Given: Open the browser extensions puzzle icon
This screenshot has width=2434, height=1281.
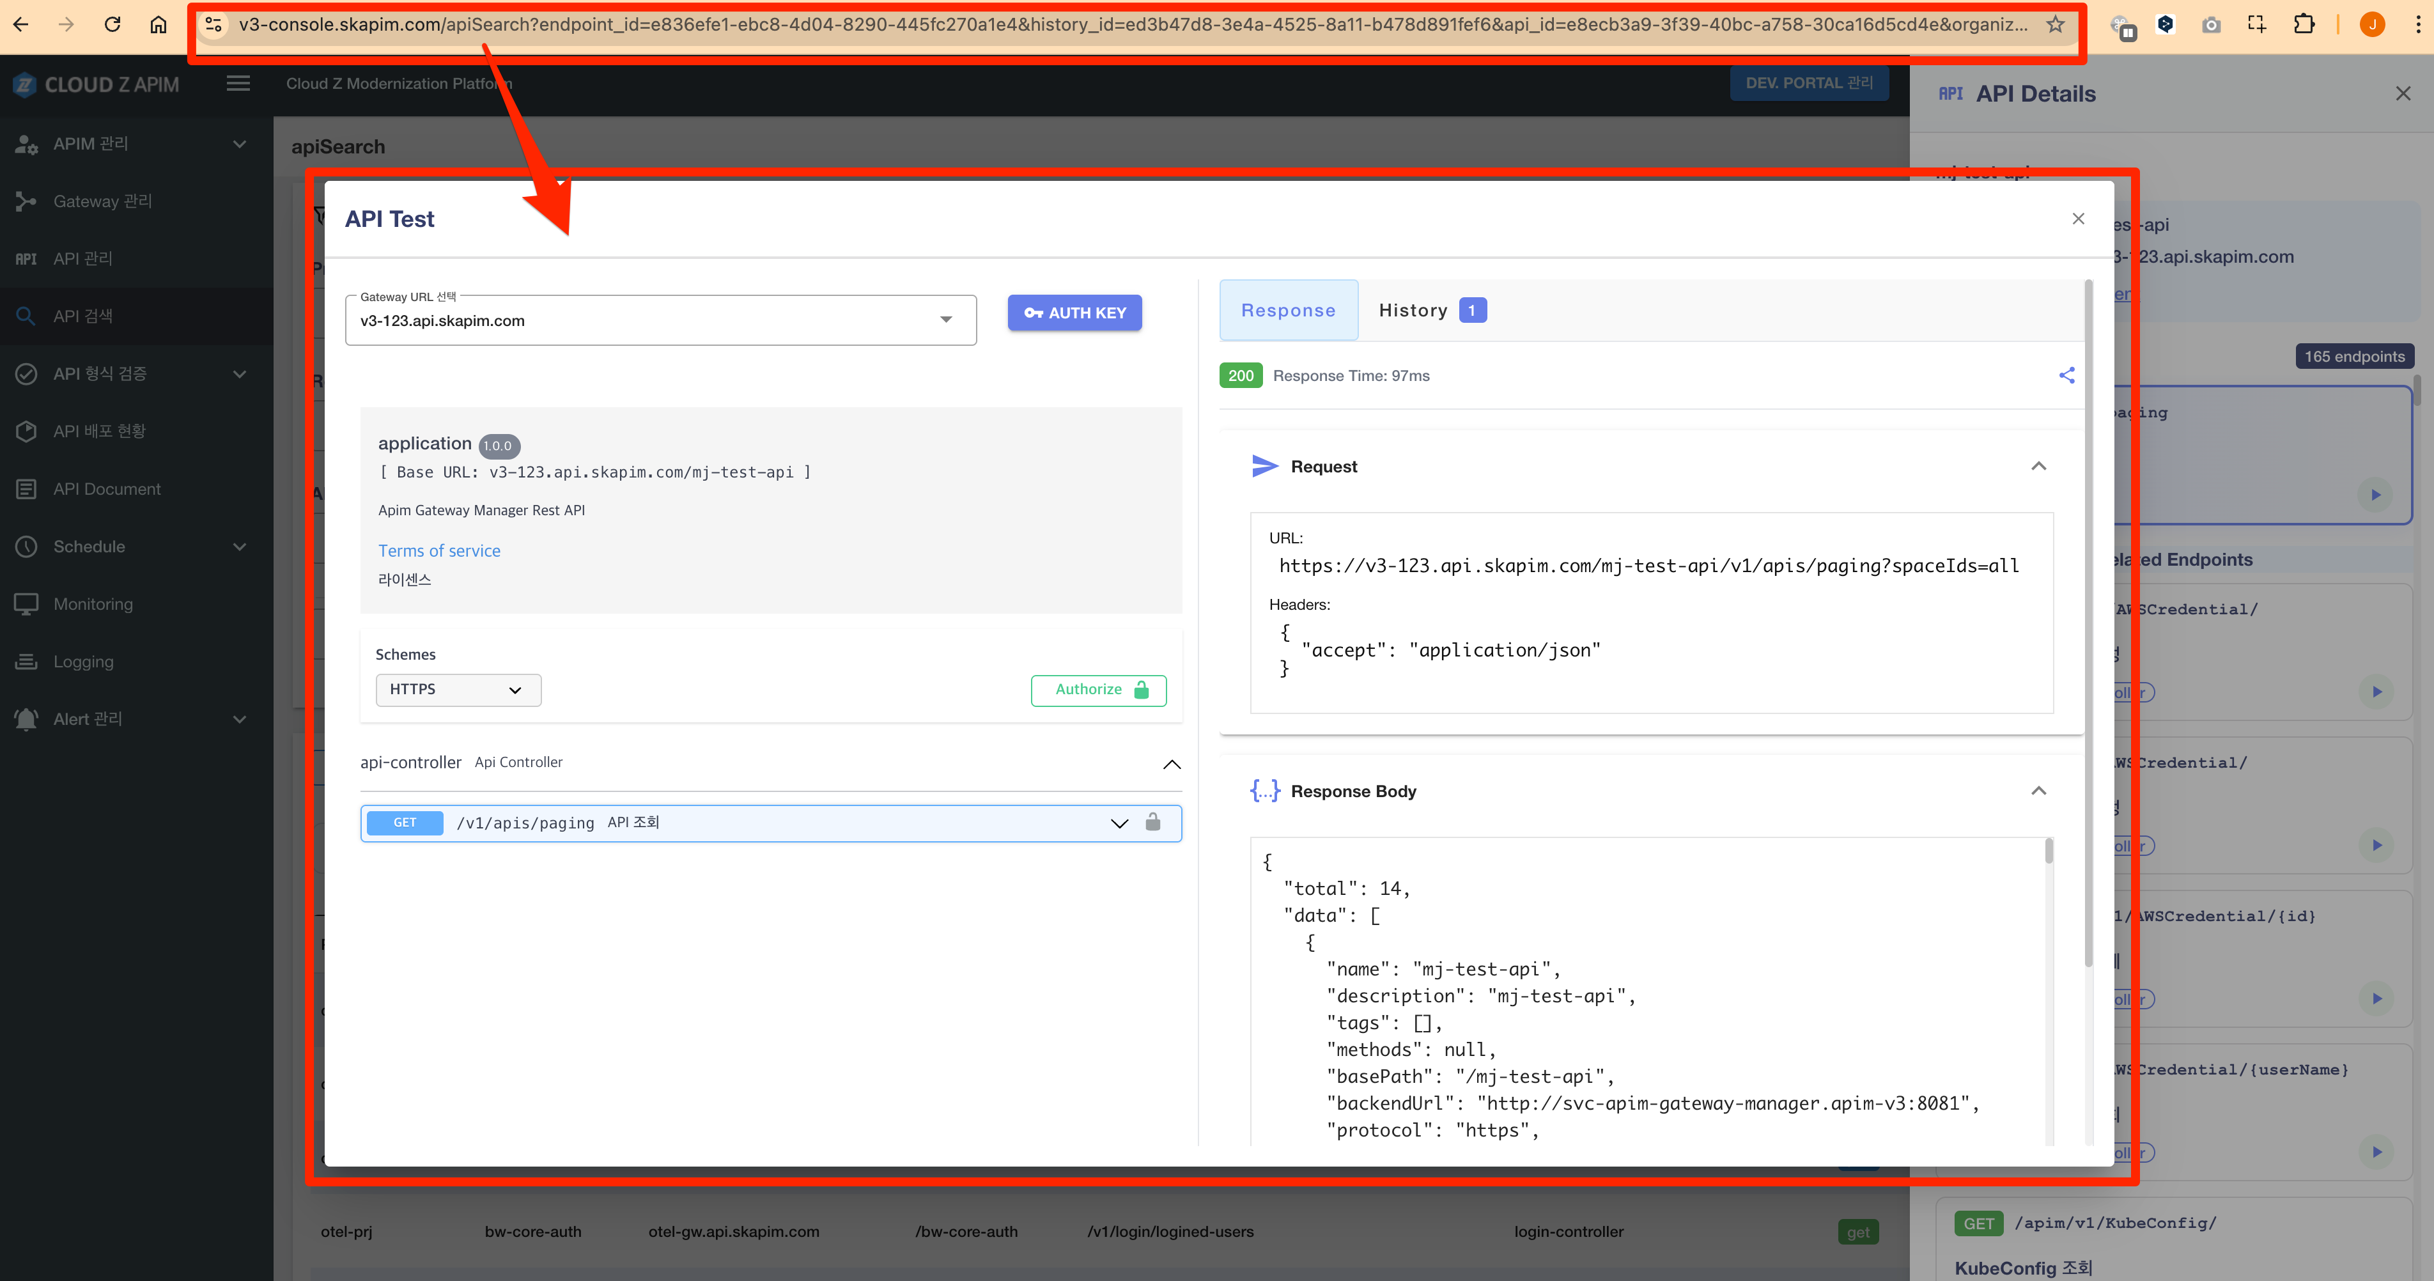Looking at the screenshot, I should pos(2304,24).
